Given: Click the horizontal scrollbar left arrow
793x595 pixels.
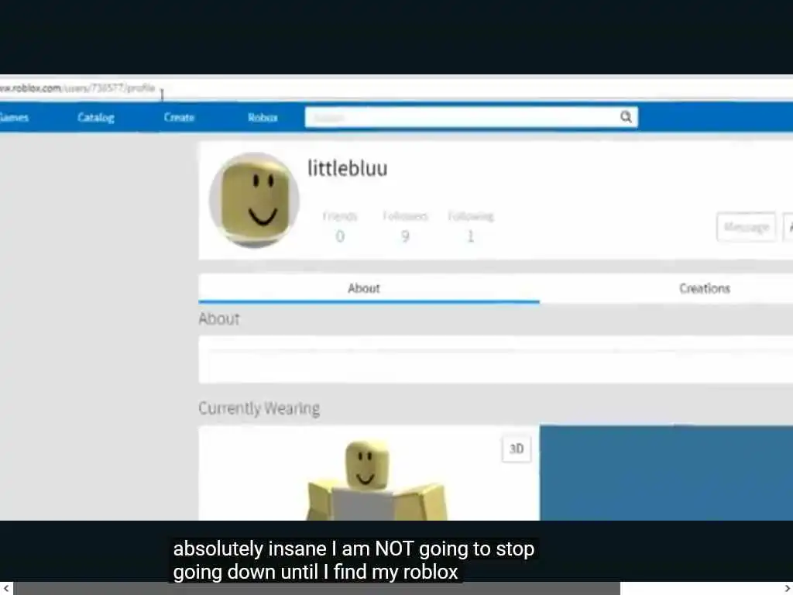Looking at the screenshot, I should (x=6, y=589).
